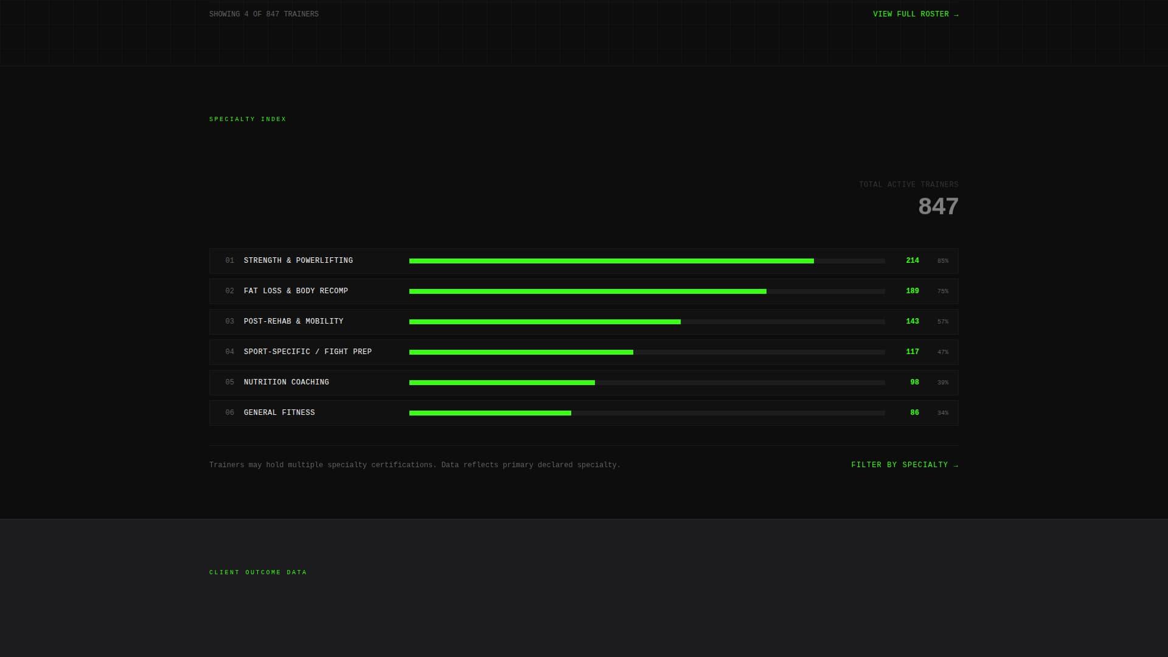Viewport: 1168px width, 657px height.
Task: Click the Total Active Trainers label
Action: click(x=908, y=184)
